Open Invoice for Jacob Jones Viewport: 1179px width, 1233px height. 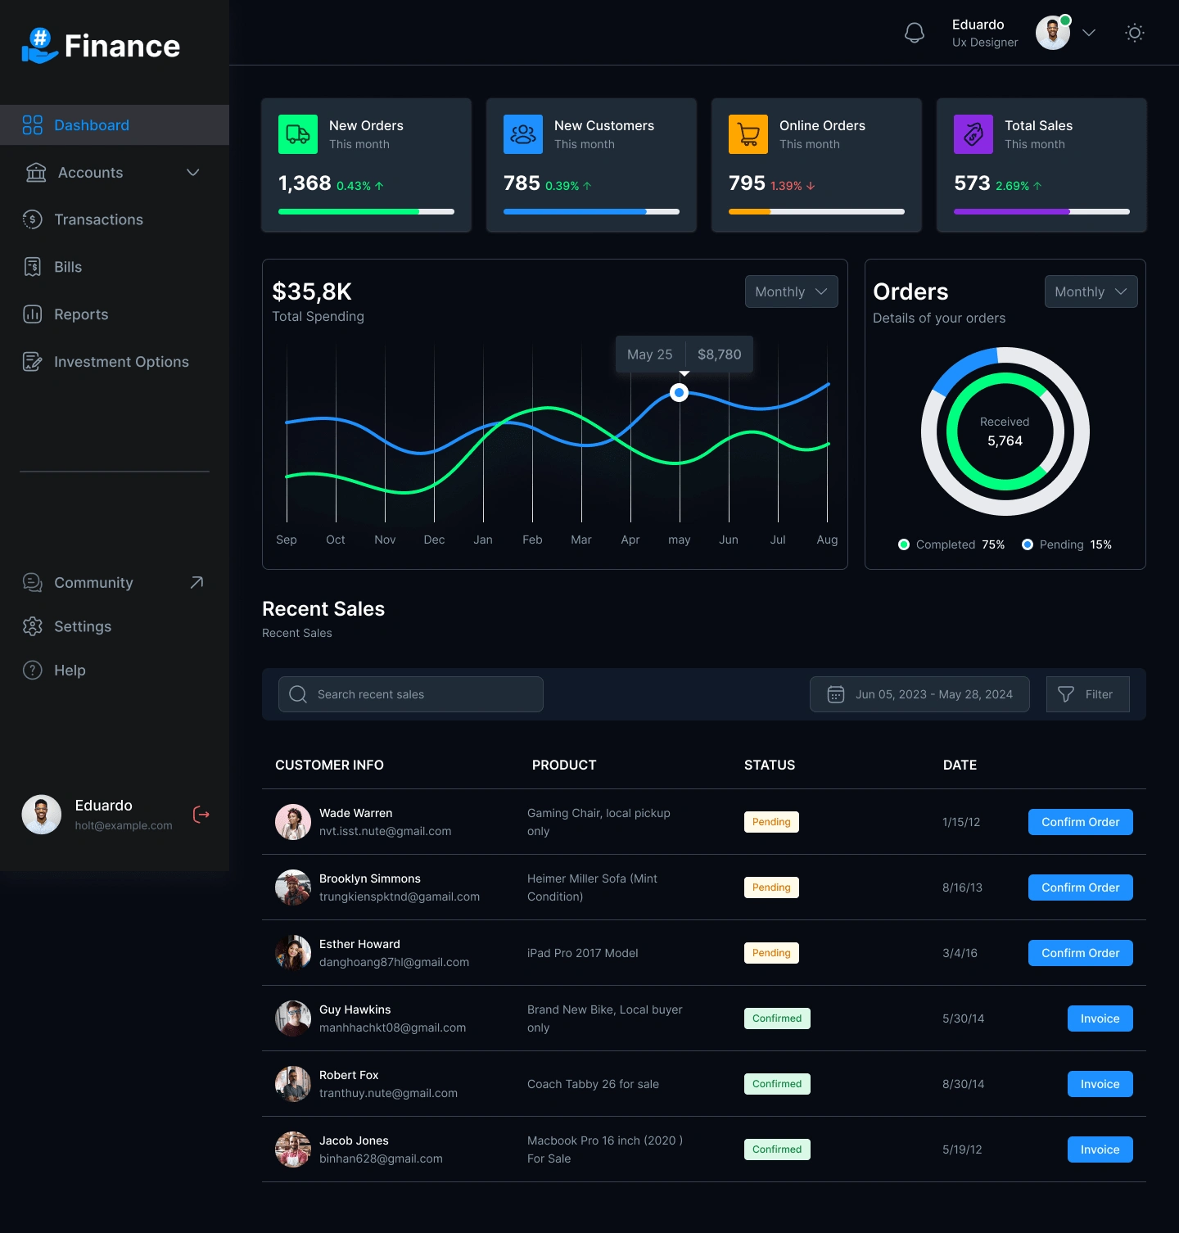click(x=1100, y=1149)
